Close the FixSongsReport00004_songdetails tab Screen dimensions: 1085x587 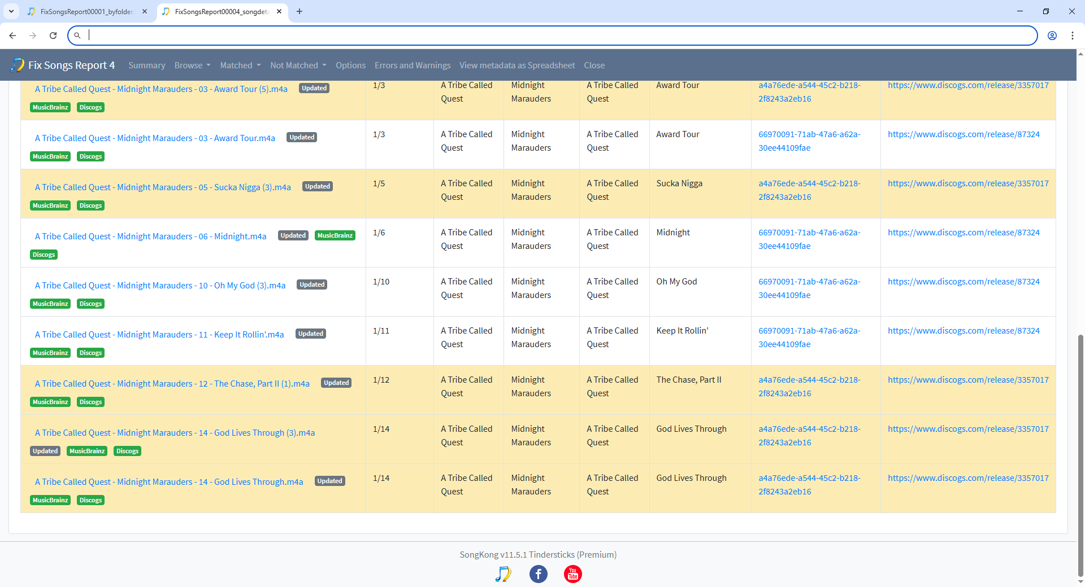coord(279,11)
